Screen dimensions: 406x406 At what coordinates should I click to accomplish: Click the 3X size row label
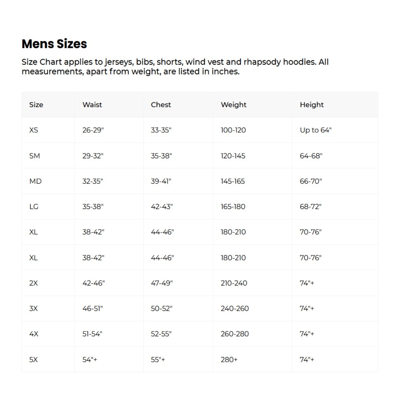tap(33, 308)
